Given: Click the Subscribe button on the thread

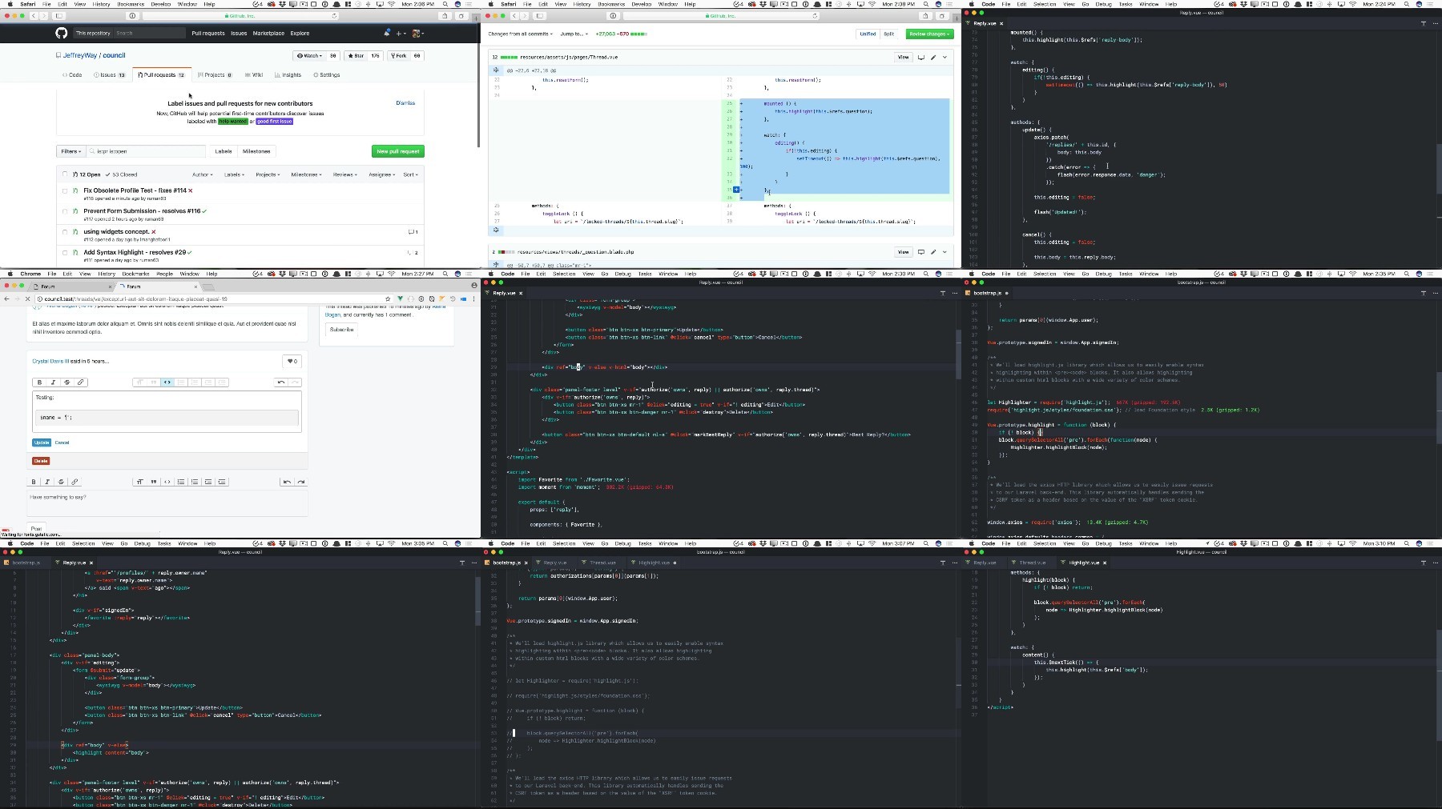Looking at the screenshot, I should click(x=342, y=330).
